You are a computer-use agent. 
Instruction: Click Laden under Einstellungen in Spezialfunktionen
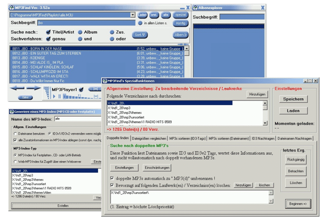[x=293, y=111]
